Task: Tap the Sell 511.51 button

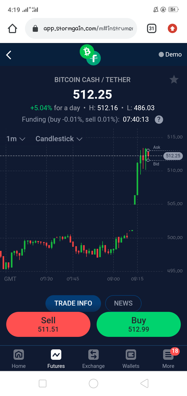Action: pyautogui.click(x=48, y=324)
